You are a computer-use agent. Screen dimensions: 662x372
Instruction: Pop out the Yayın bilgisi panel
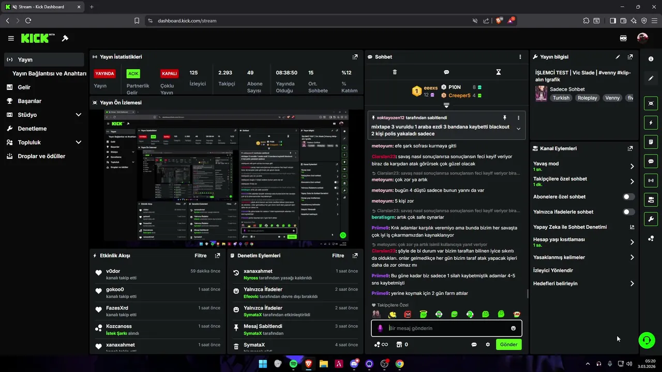(x=630, y=57)
